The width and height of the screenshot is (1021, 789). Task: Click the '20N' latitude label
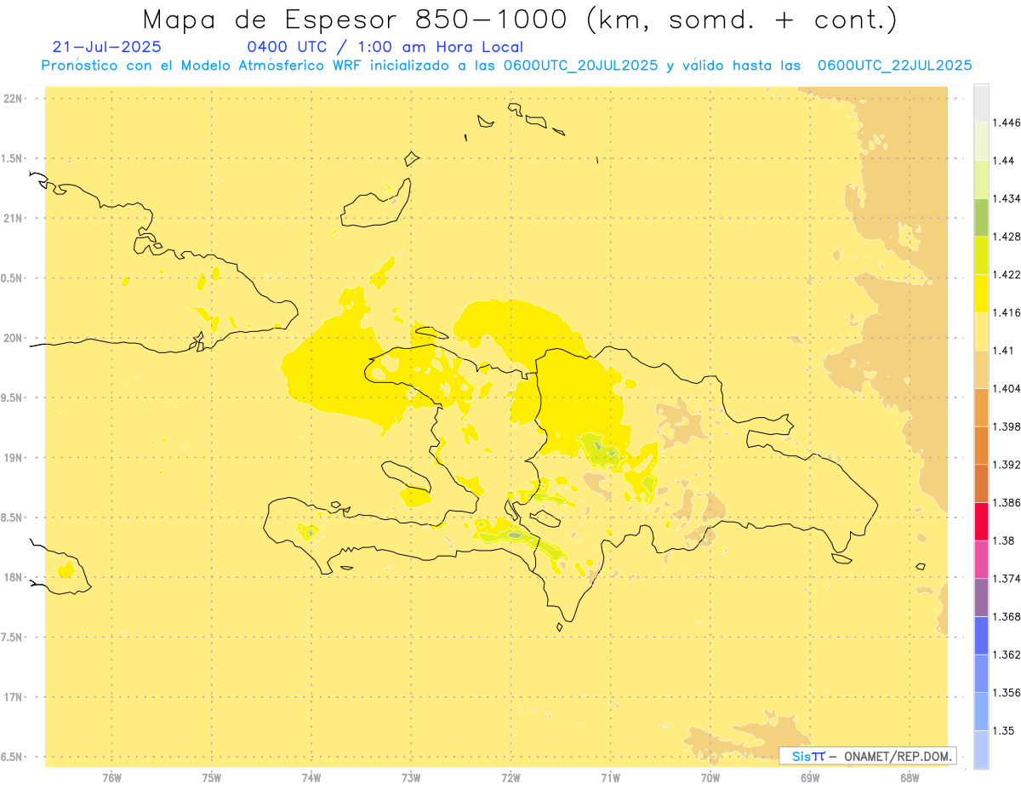tap(14, 338)
